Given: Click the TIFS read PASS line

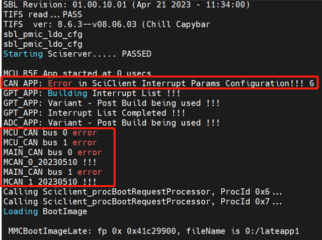Looking at the screenshot, I should (x=42, y=15).
